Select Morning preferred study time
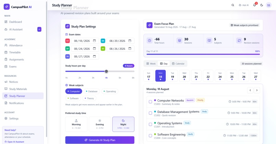 click(76, 124)
